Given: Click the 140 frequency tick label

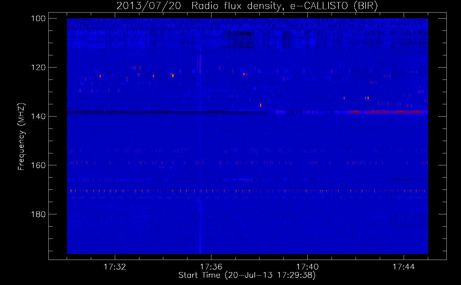Looking at the screenshot, I should [38, 117].
